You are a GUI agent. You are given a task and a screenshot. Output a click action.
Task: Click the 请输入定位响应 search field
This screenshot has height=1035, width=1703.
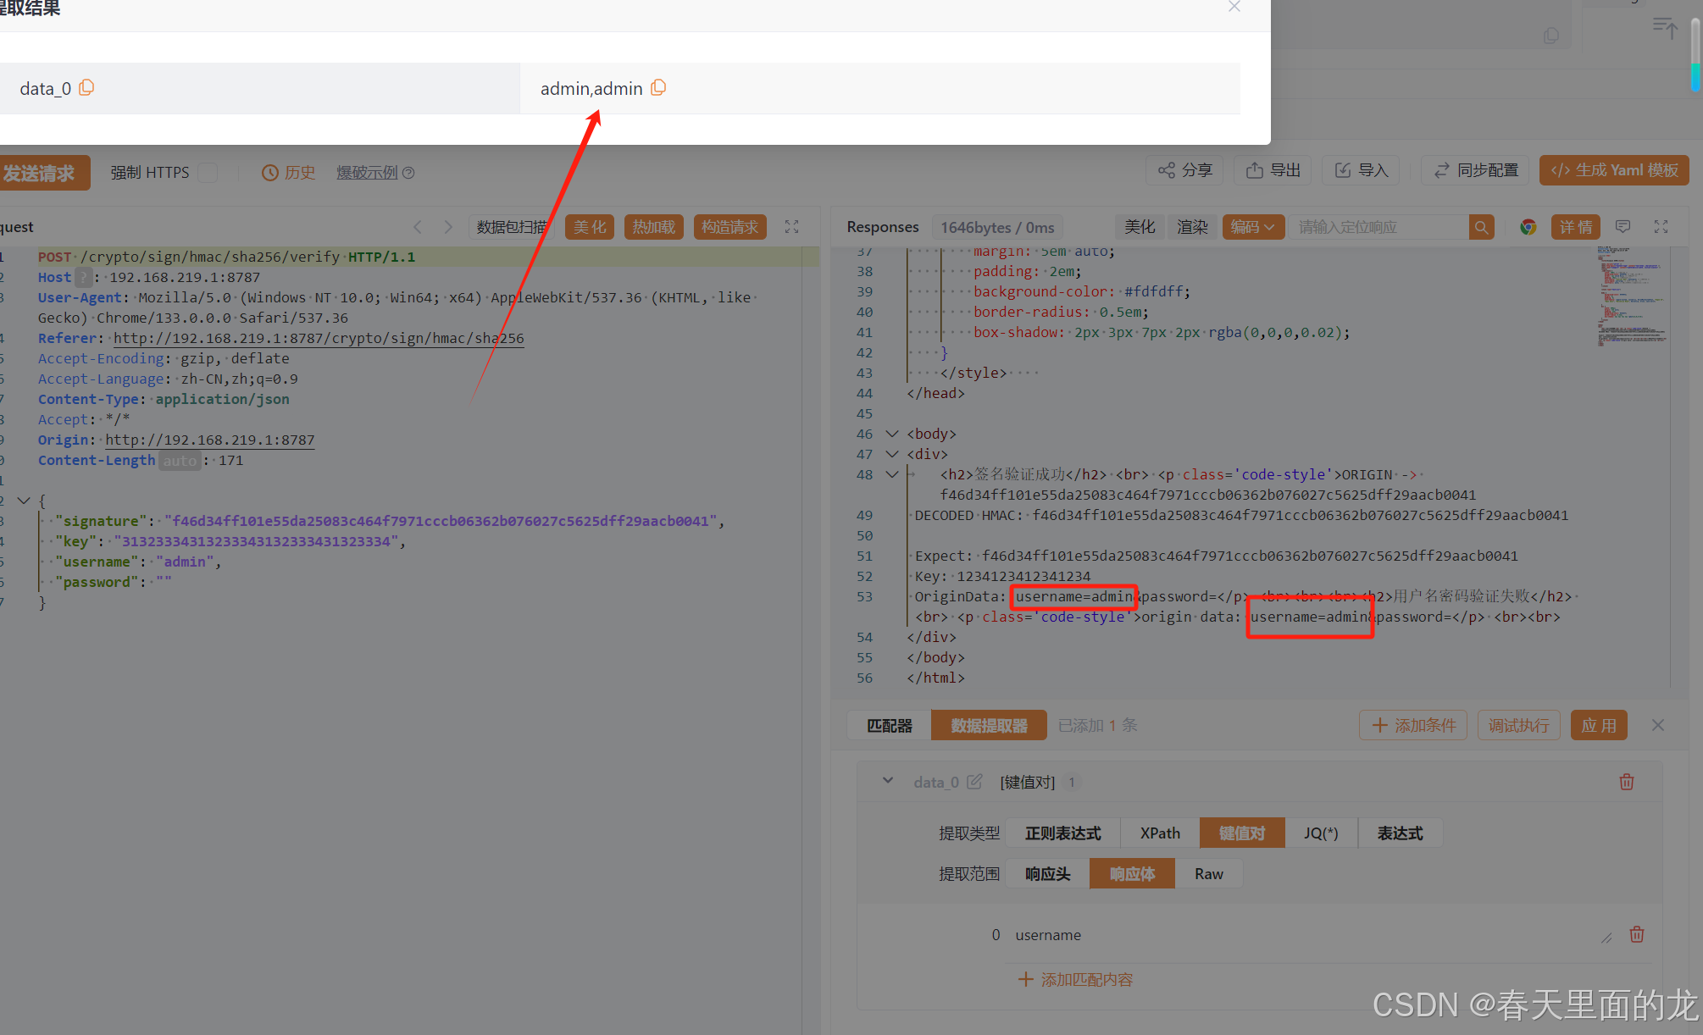tap(1377, 227)
